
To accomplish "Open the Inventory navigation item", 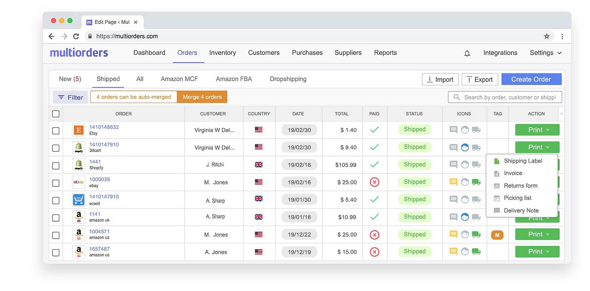I will tap(223, 52).
